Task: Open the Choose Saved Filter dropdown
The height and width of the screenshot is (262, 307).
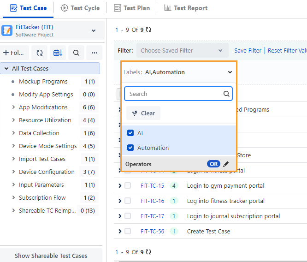Action: point(182,51)
